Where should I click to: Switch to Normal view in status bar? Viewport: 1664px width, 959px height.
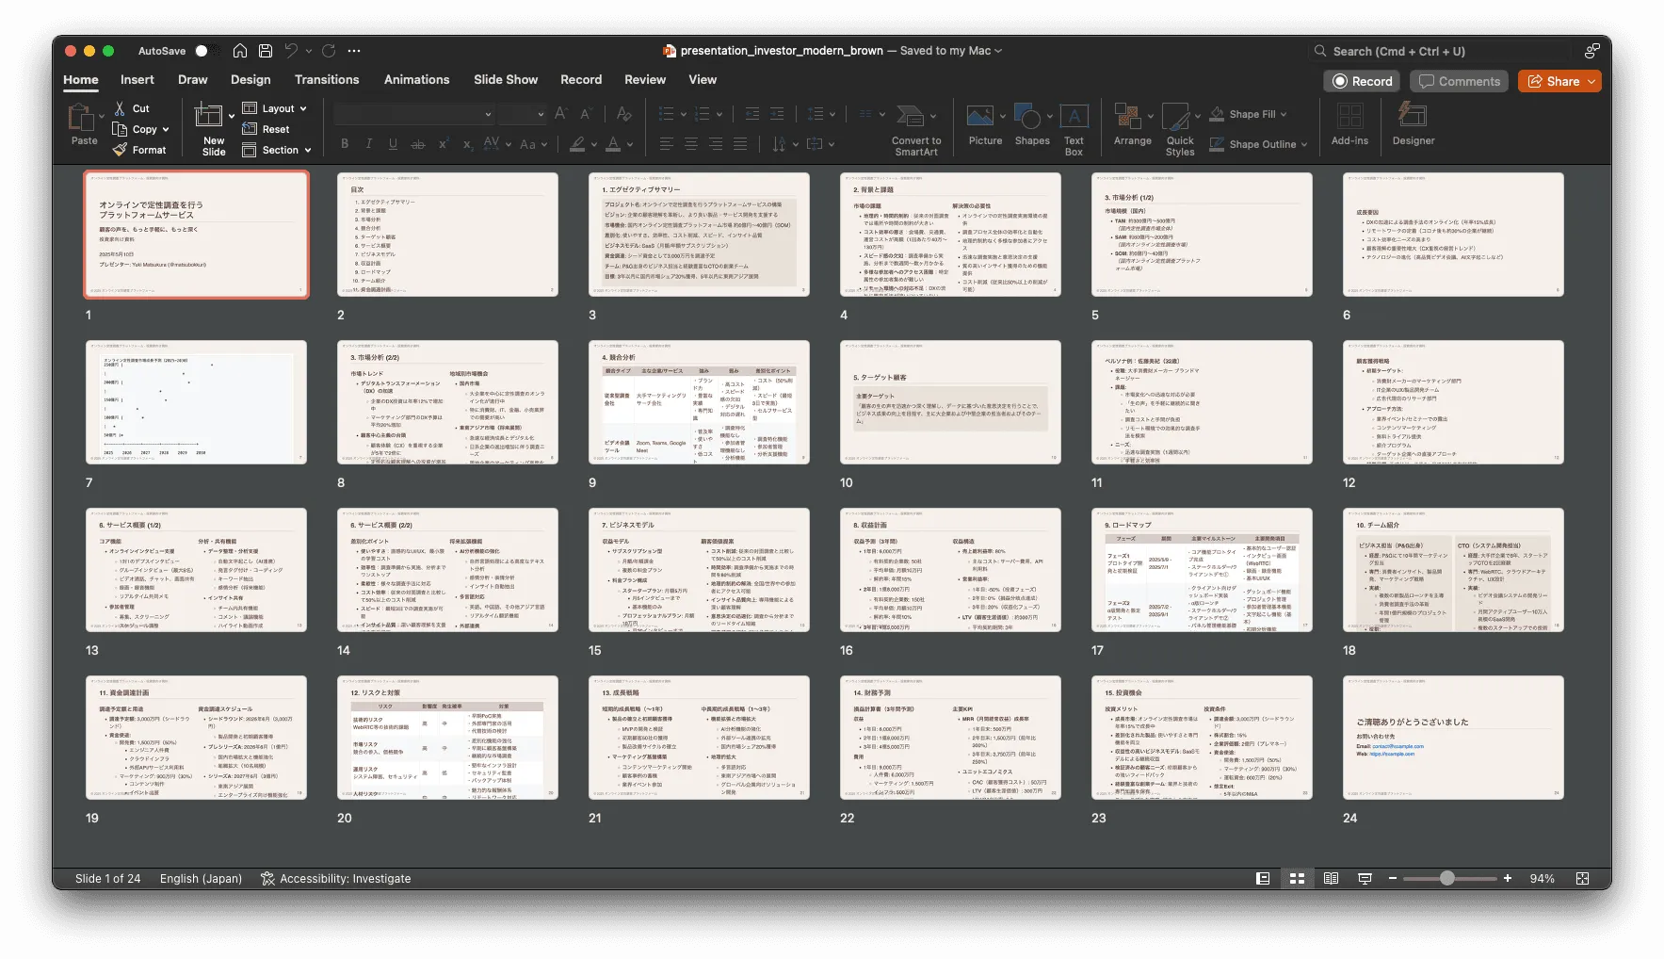tap(1263, 878)
